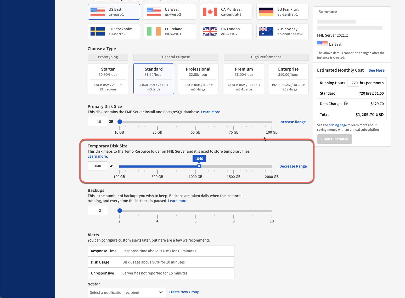The image size is (405, 298).
Task: Click the Temporary Disk slider handle at 1040
Action: [199, 166]
